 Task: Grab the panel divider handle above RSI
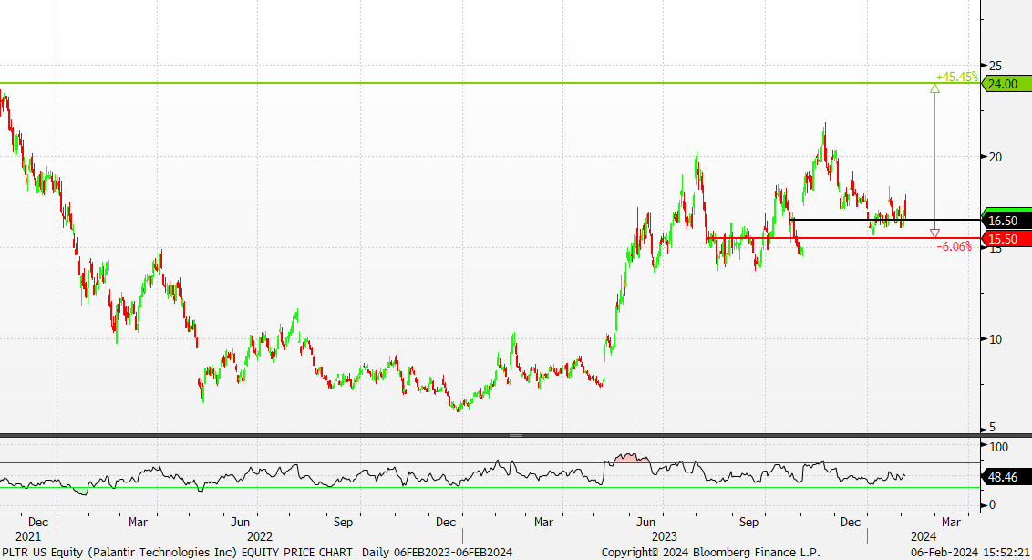pyautogui.click(x=516, y=435)
